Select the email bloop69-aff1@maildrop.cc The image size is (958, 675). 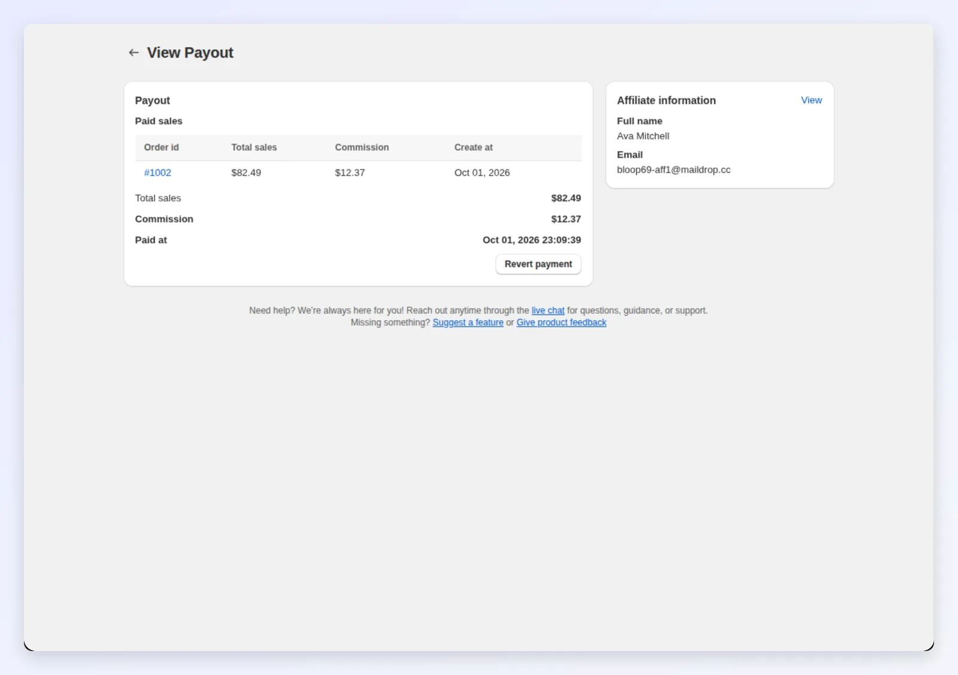click(x=674, y=170)
